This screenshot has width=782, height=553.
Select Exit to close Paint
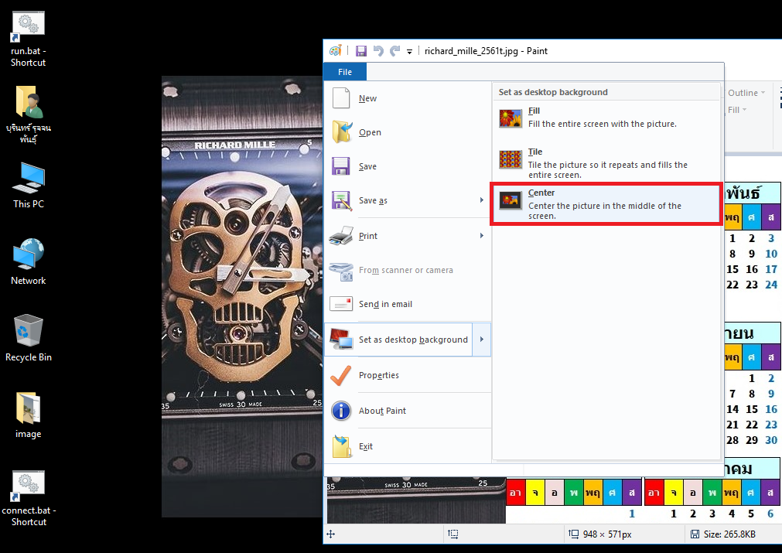point(365,446)
